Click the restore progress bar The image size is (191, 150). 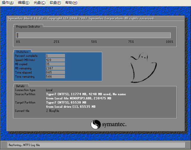[93, 35]
